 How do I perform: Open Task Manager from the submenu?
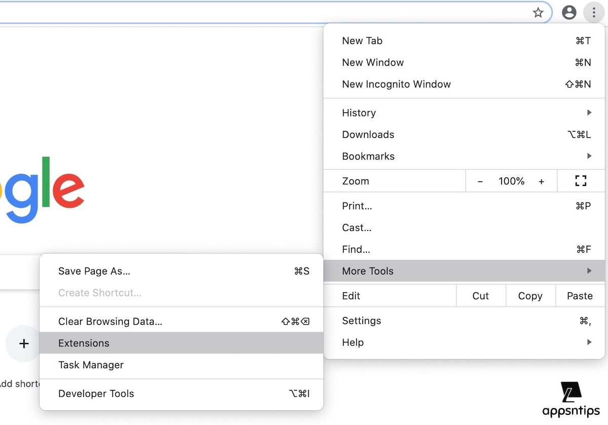coord(91,365)
